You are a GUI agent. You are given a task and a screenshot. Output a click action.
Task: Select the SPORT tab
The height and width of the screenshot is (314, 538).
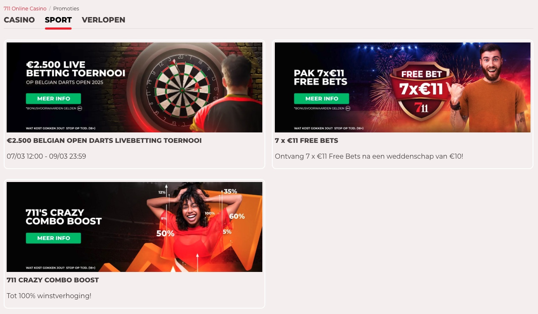[58, 20]
